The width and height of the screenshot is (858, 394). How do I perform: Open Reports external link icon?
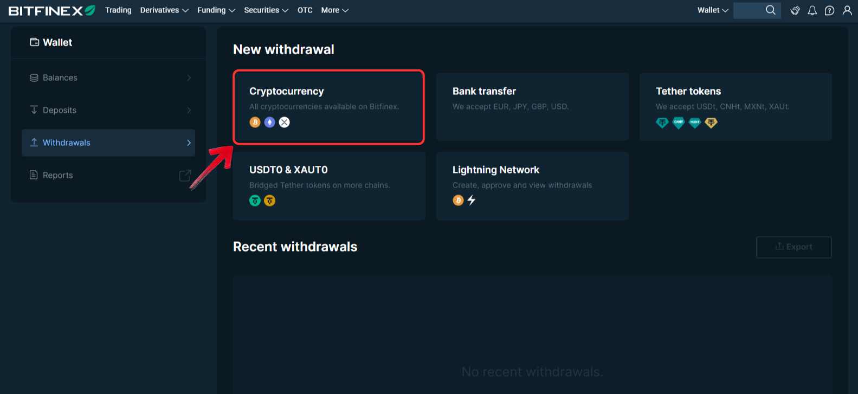coord(185,175)
